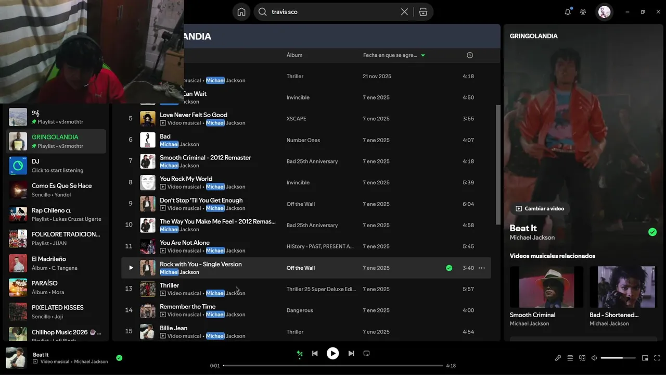This screenshot has height=375, width=666.
Task: Open Michael Jackson link in player bar
Action: pyautogui.click(x=91, y=361)
